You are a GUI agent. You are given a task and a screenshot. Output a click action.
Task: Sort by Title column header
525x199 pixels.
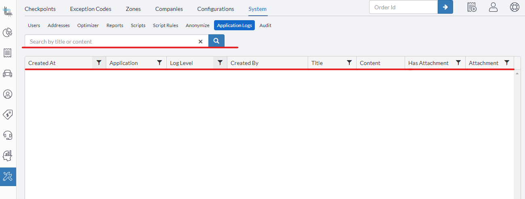[x=317, y=63]
